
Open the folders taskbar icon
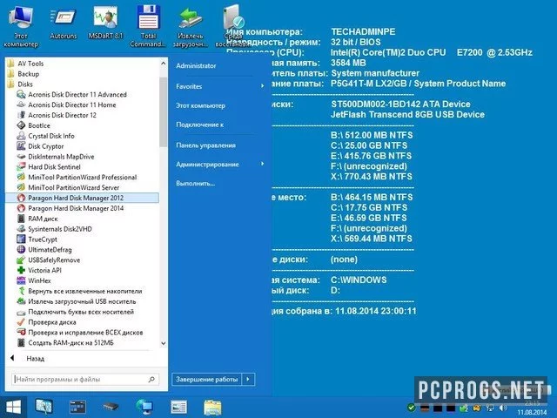(x=212, y=407)
